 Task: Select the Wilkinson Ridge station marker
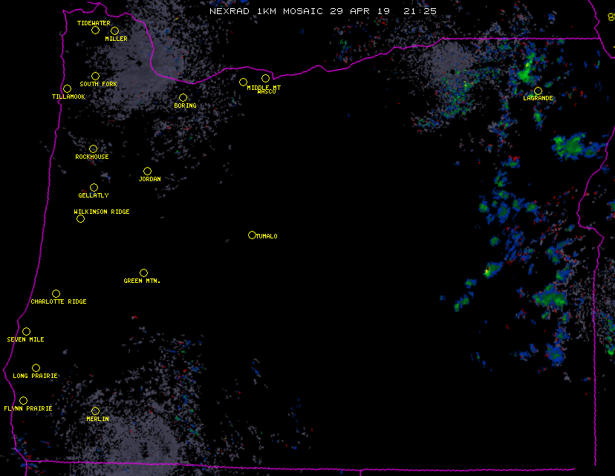point(80,218)
